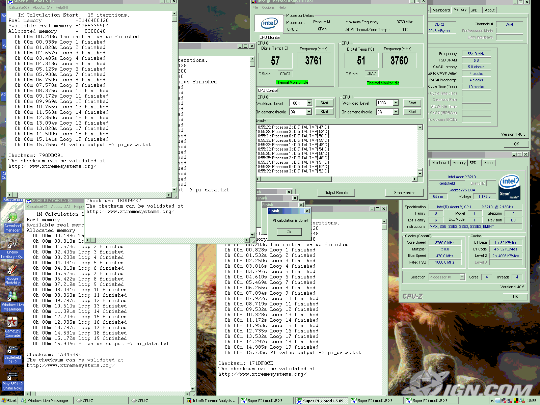Image resolution: width=540 pixels, height=405 pixels.
Task: Start CPU 1 on demand throttle
Action: click(x=412, y=112)
